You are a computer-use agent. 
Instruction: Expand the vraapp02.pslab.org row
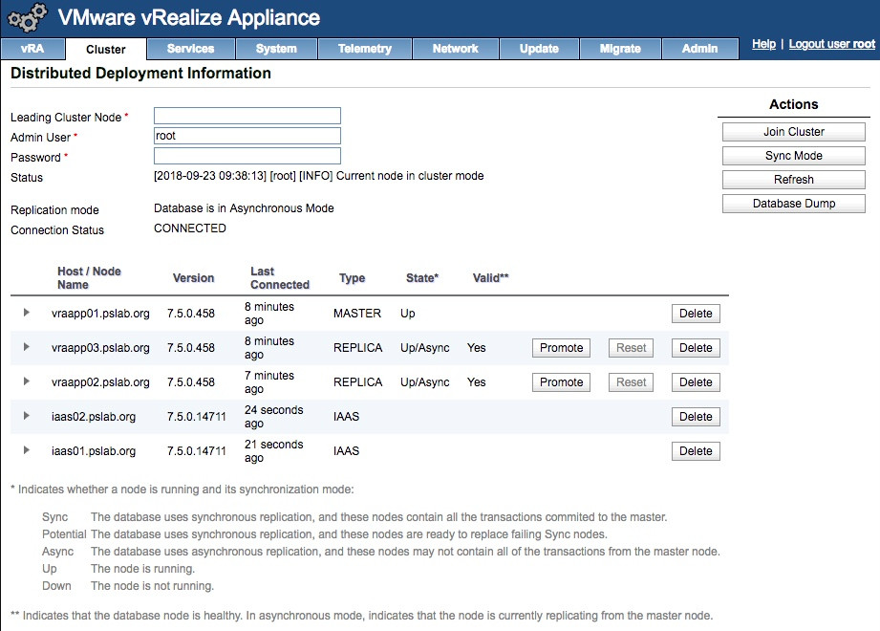point(26,381)
